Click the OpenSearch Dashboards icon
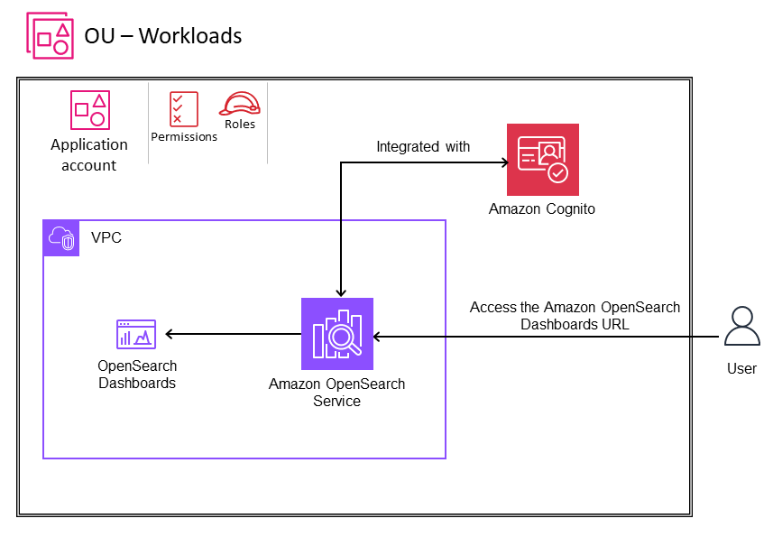 pyautogui.click(x=136, y=334)
